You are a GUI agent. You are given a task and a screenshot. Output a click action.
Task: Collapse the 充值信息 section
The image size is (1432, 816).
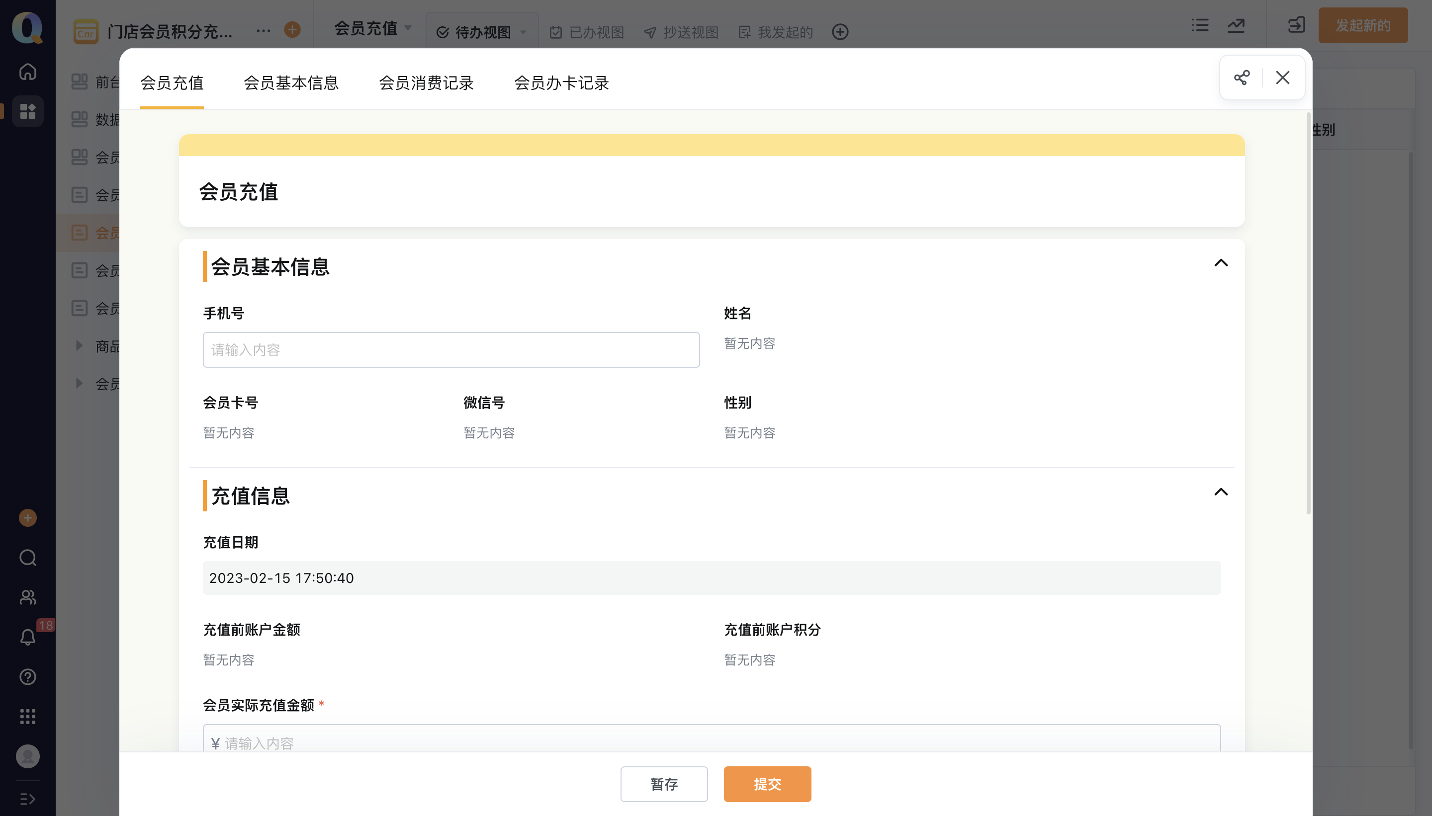[x=1221, y=492]
